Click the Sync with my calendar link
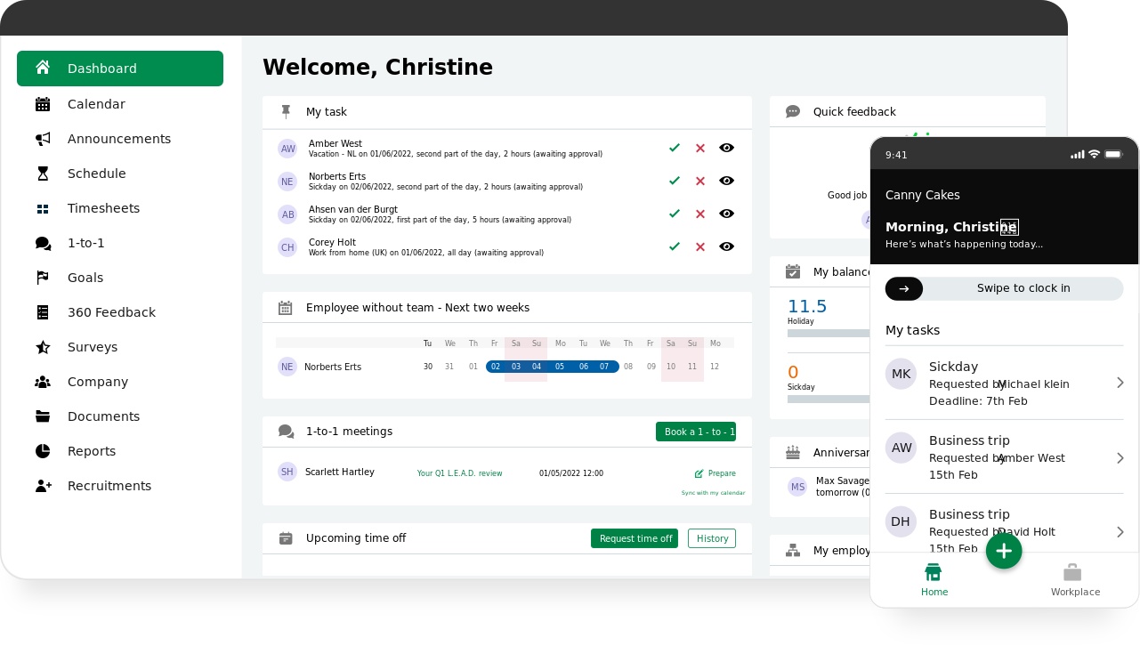This screenshot has height=646, width=1140. [713, 492]
